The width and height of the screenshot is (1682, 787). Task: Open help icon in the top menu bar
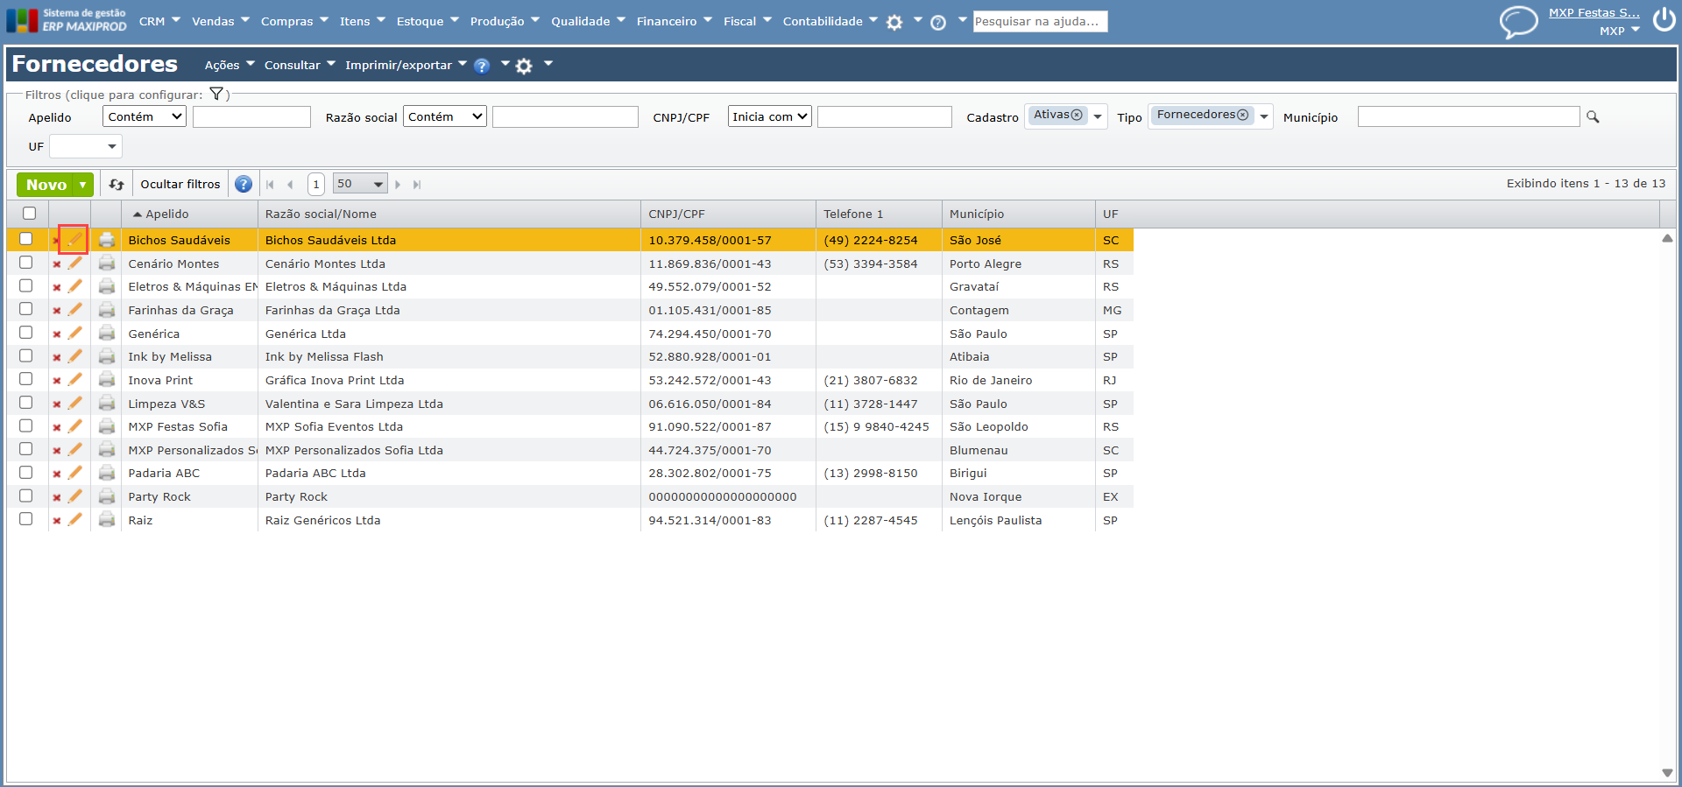click(938, 23)
